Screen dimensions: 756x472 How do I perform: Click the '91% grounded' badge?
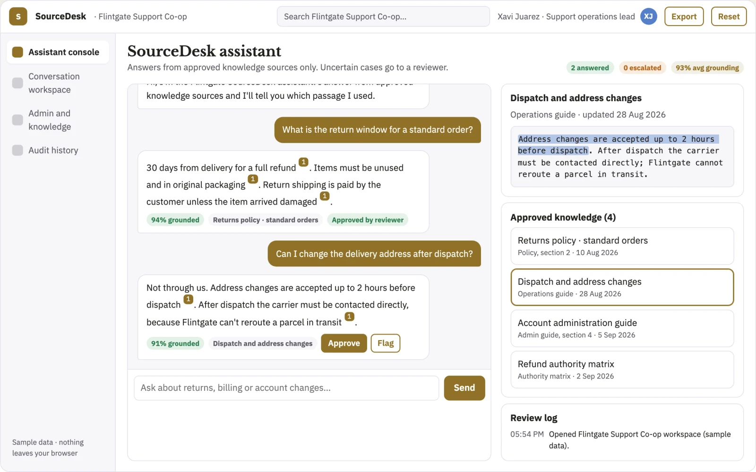[175, 343]
